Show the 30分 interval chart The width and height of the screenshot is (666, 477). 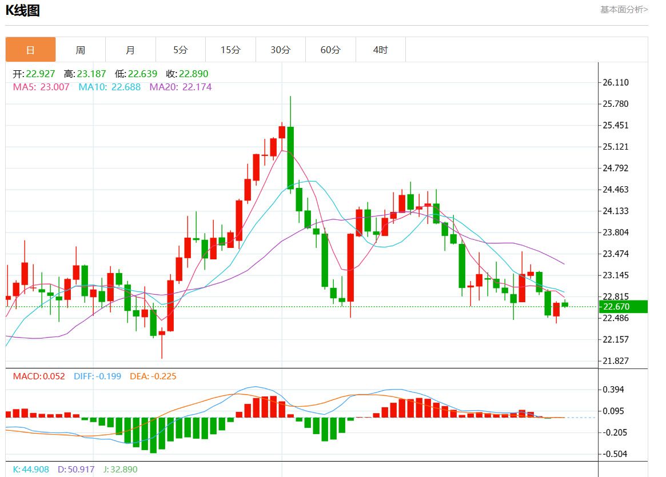[280, 50]
